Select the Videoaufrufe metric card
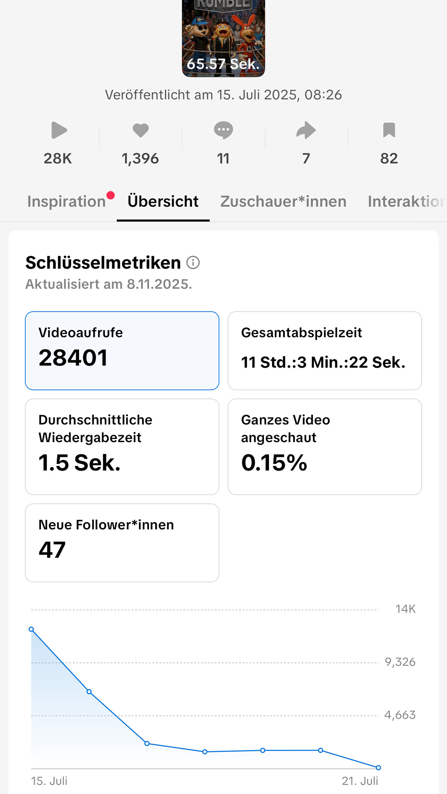The height and width of the screenshot is (794, 447). click(122, 351)
